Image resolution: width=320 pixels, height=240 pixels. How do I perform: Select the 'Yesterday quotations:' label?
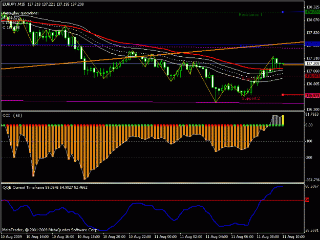tap(20, 13)
